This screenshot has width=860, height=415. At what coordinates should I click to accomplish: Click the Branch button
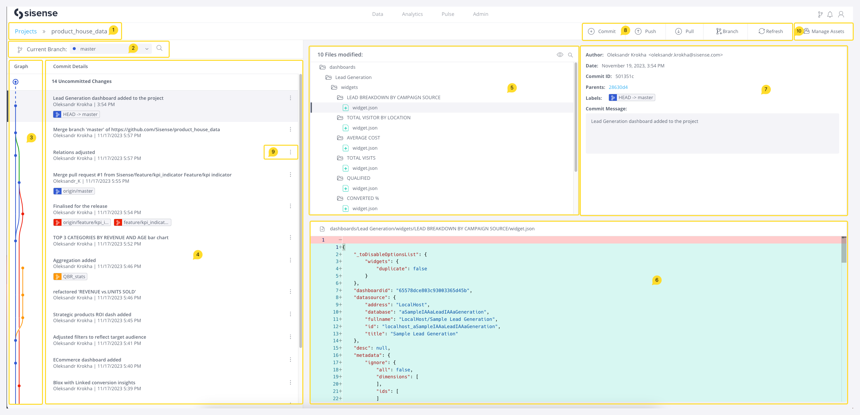[x=727, y=31]
